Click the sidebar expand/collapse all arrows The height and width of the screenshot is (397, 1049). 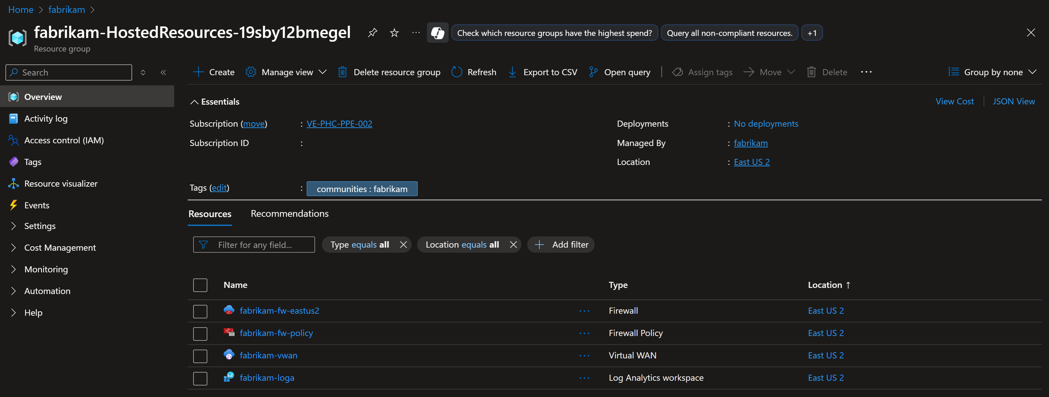tap(143, 72)
